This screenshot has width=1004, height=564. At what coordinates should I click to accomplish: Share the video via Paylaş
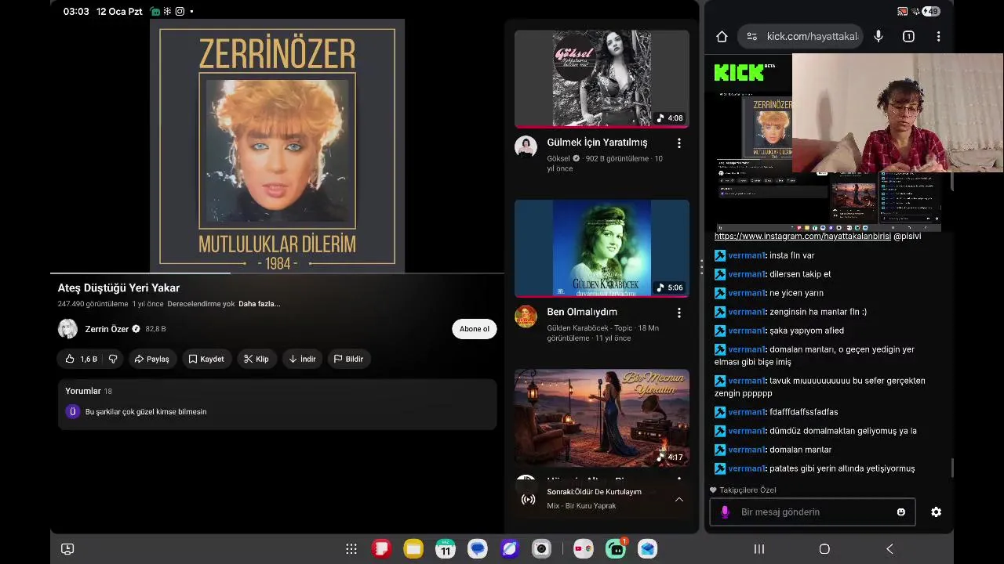[x=152, y=359]
